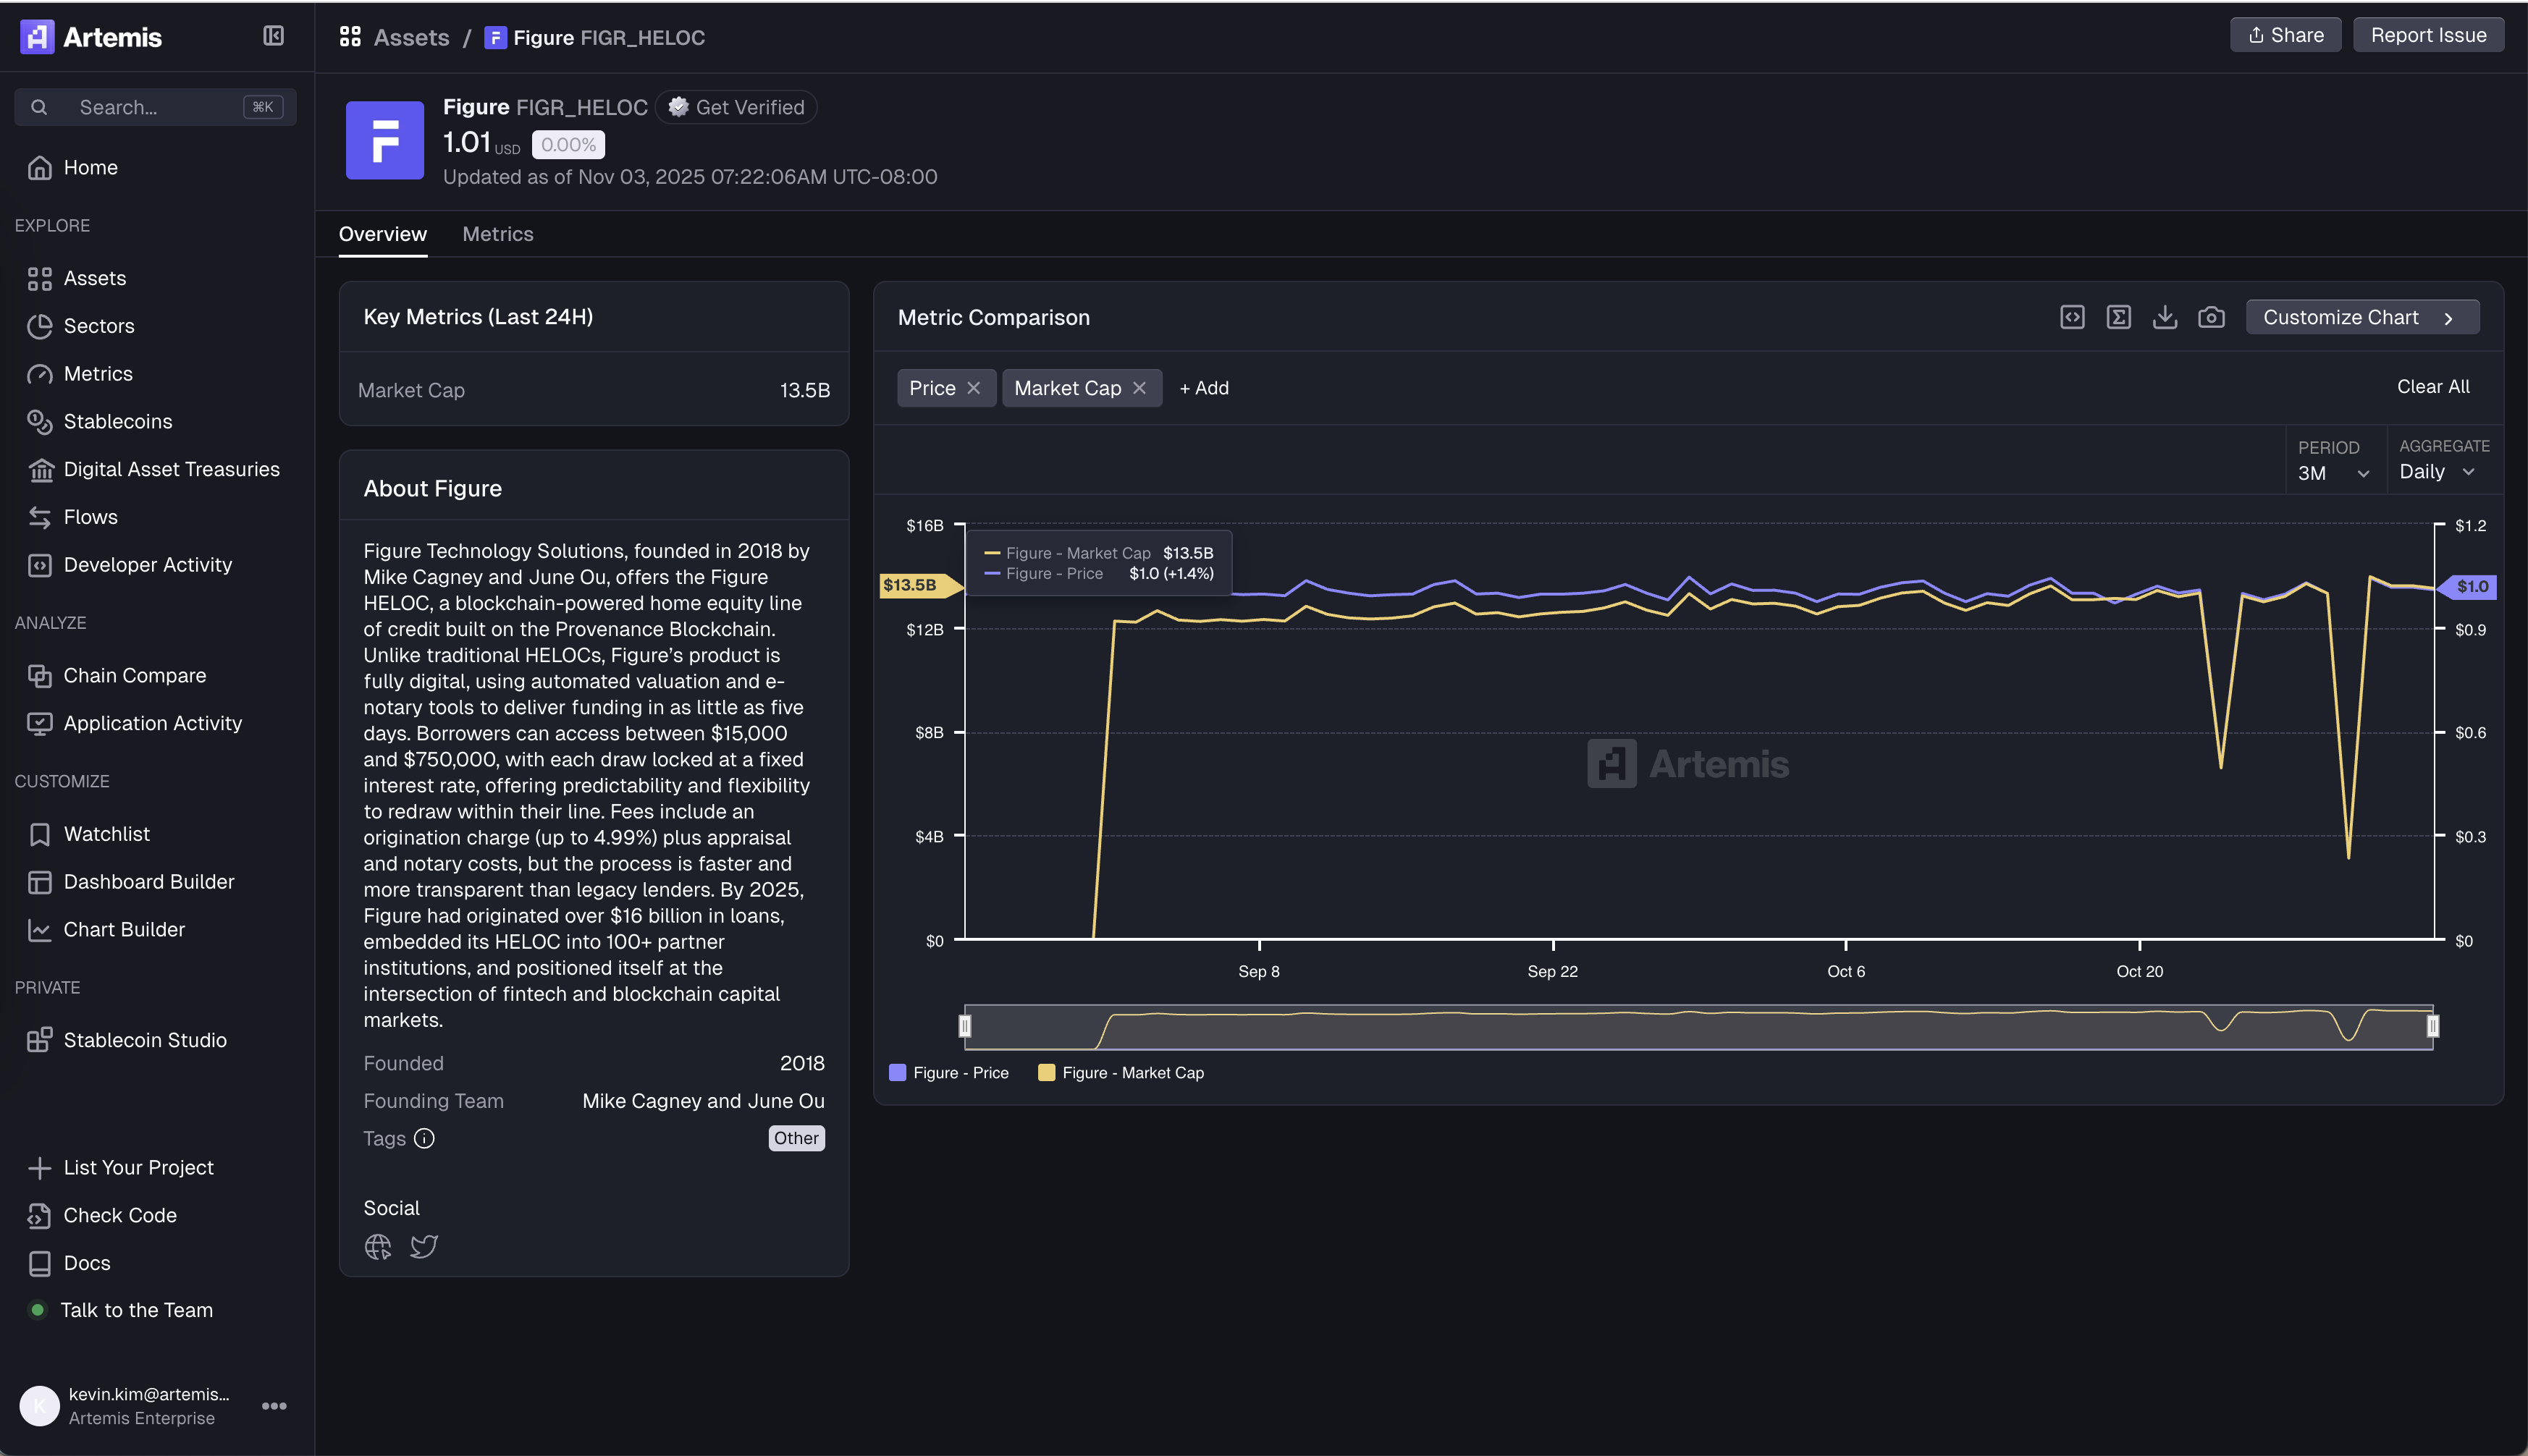Open the Aggregate Daily dropdown
This screenshot has height=1456, width=2528.
coord(2437,472)
